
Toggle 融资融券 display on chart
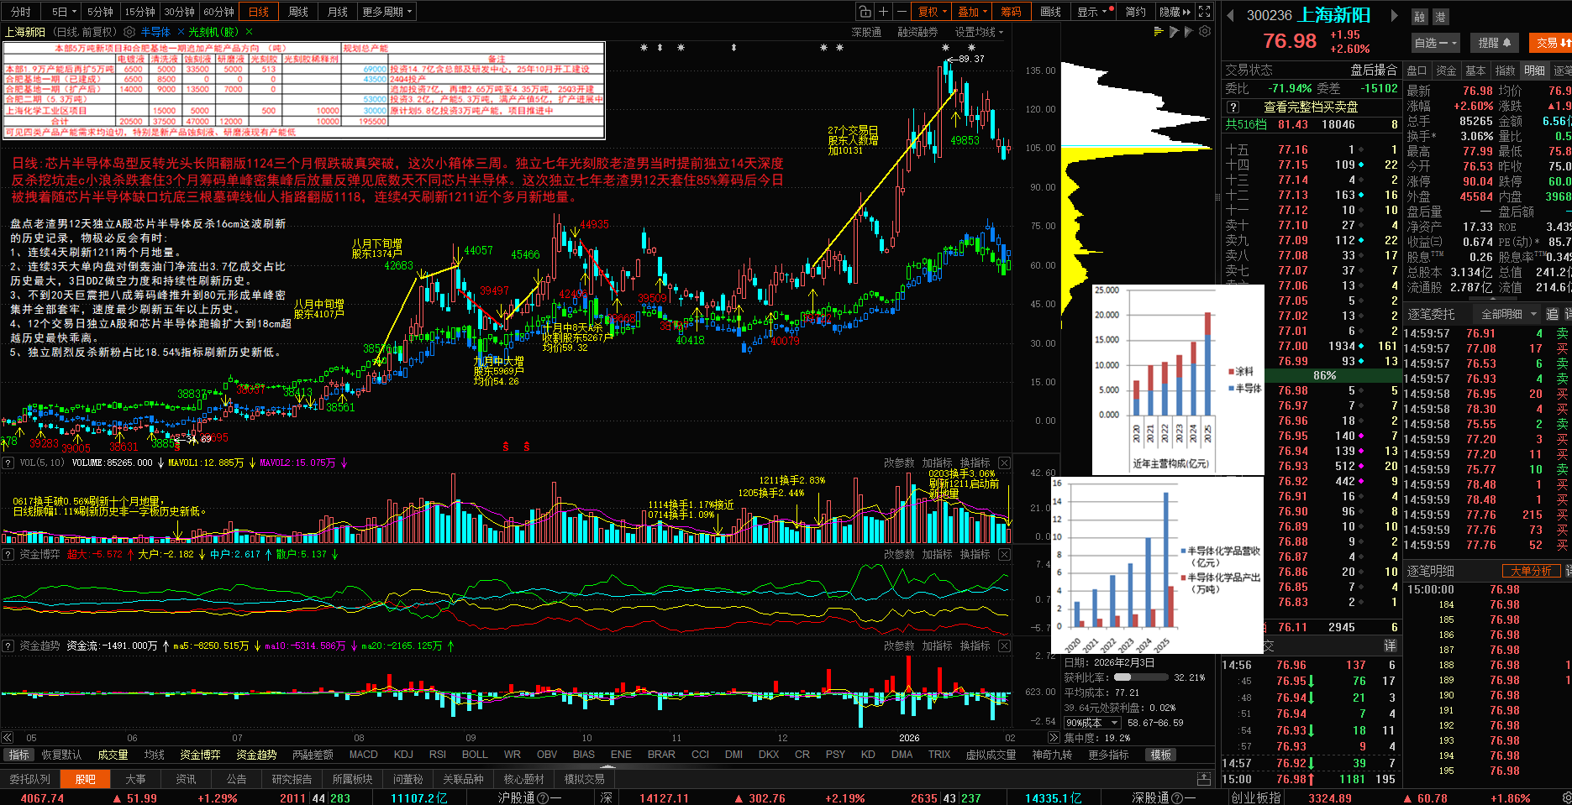tap(917, 32)
